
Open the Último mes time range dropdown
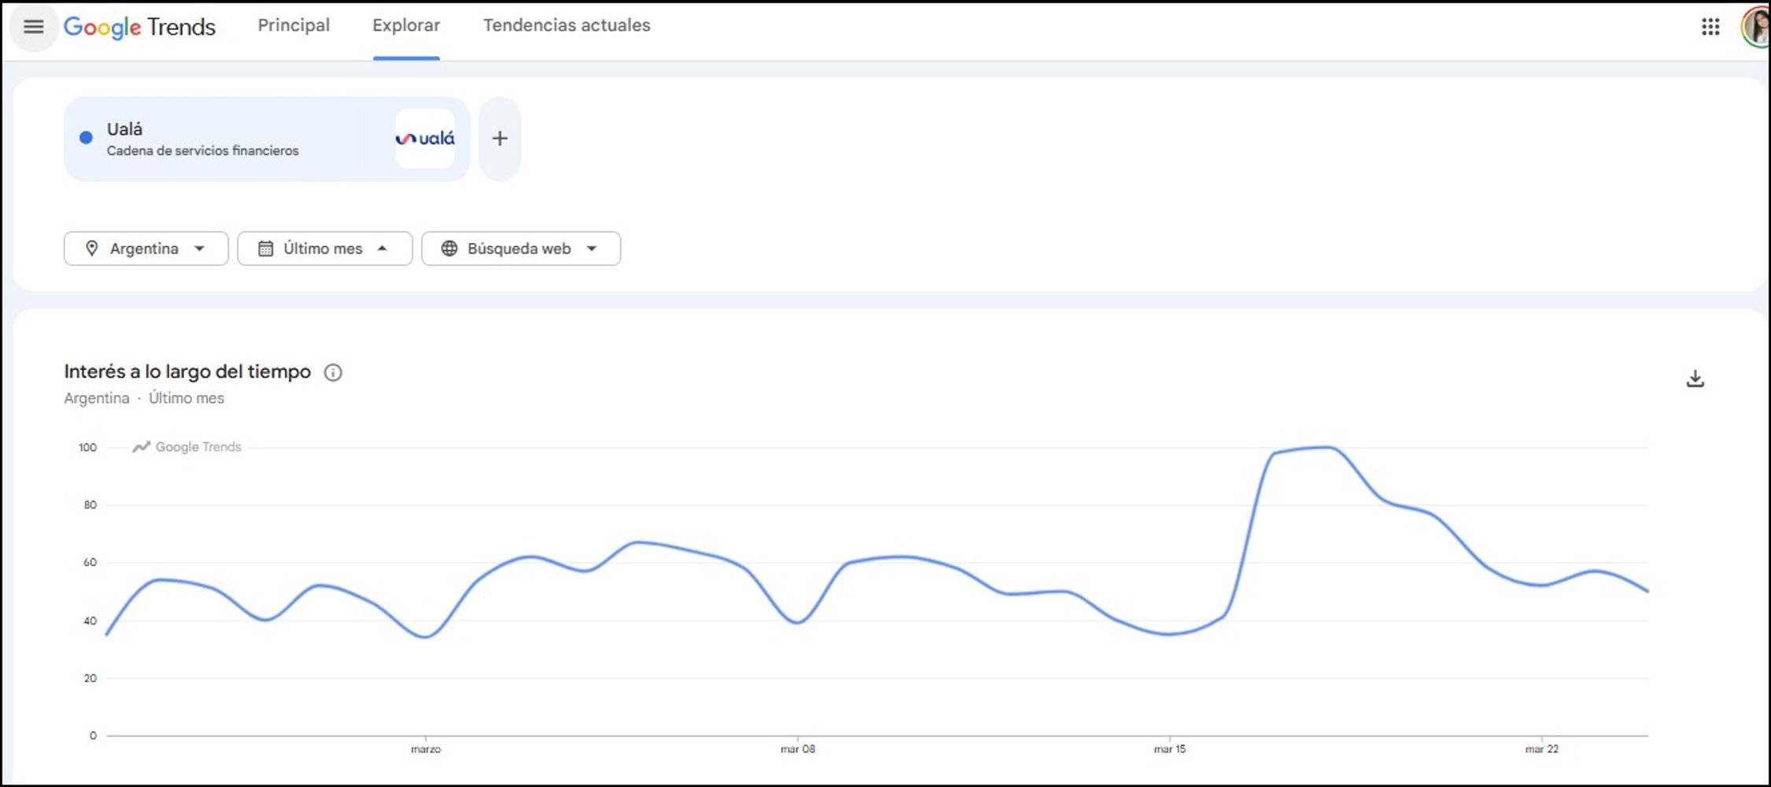pyautogui.click(x=325, y=249)
